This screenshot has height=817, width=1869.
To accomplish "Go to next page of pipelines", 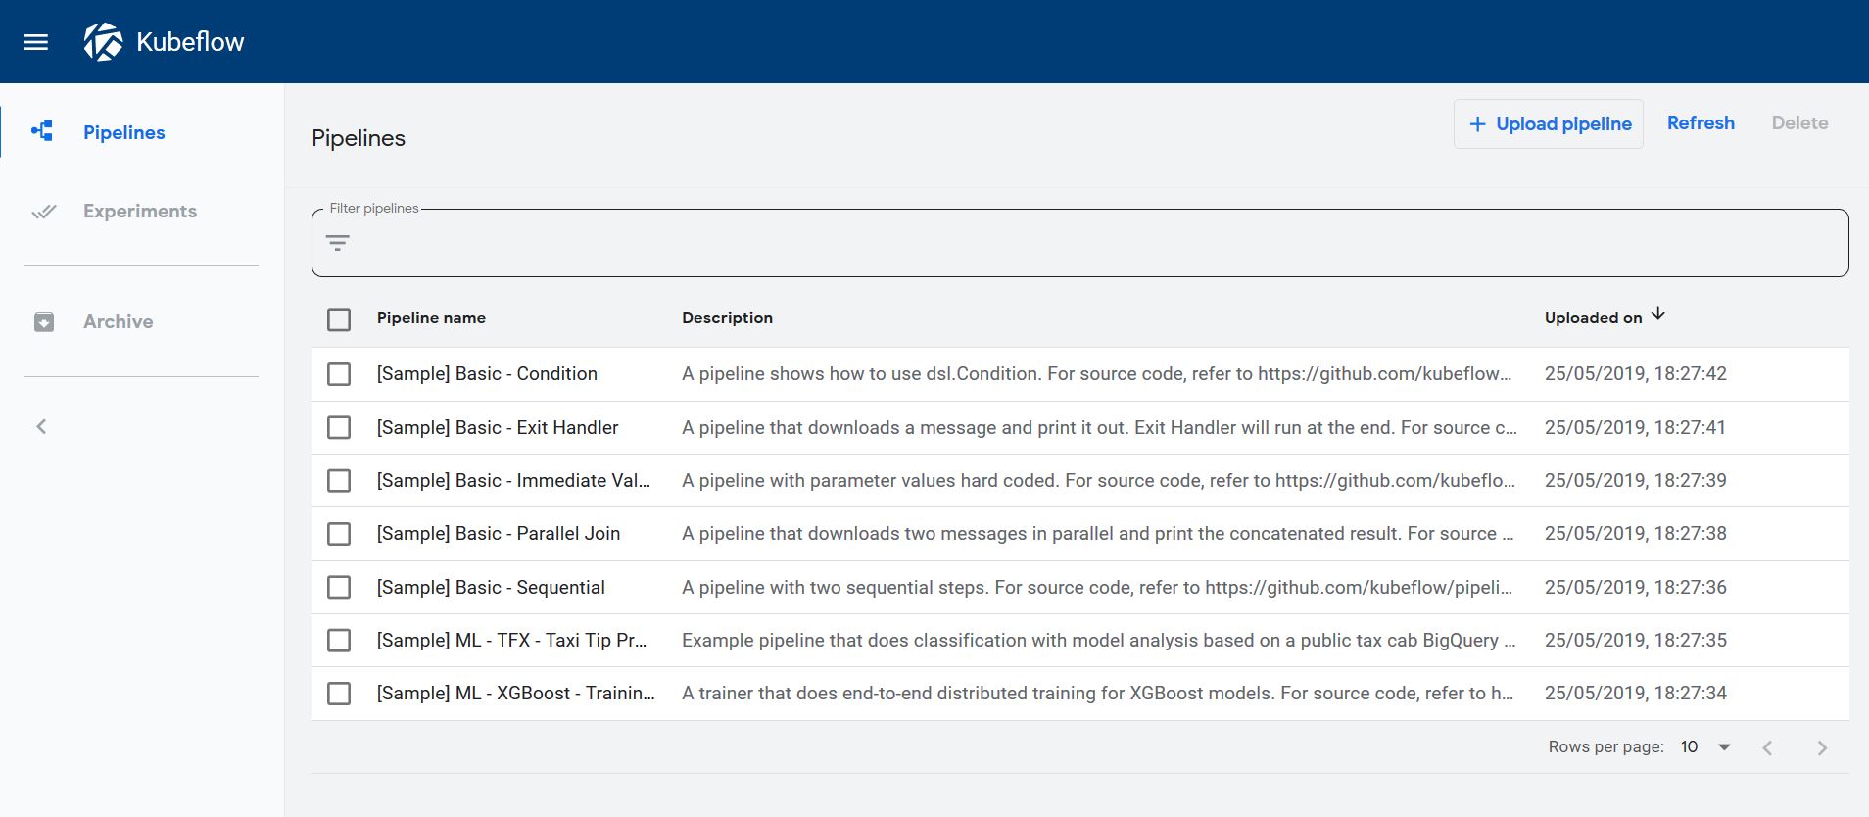I will [1822, 748].
